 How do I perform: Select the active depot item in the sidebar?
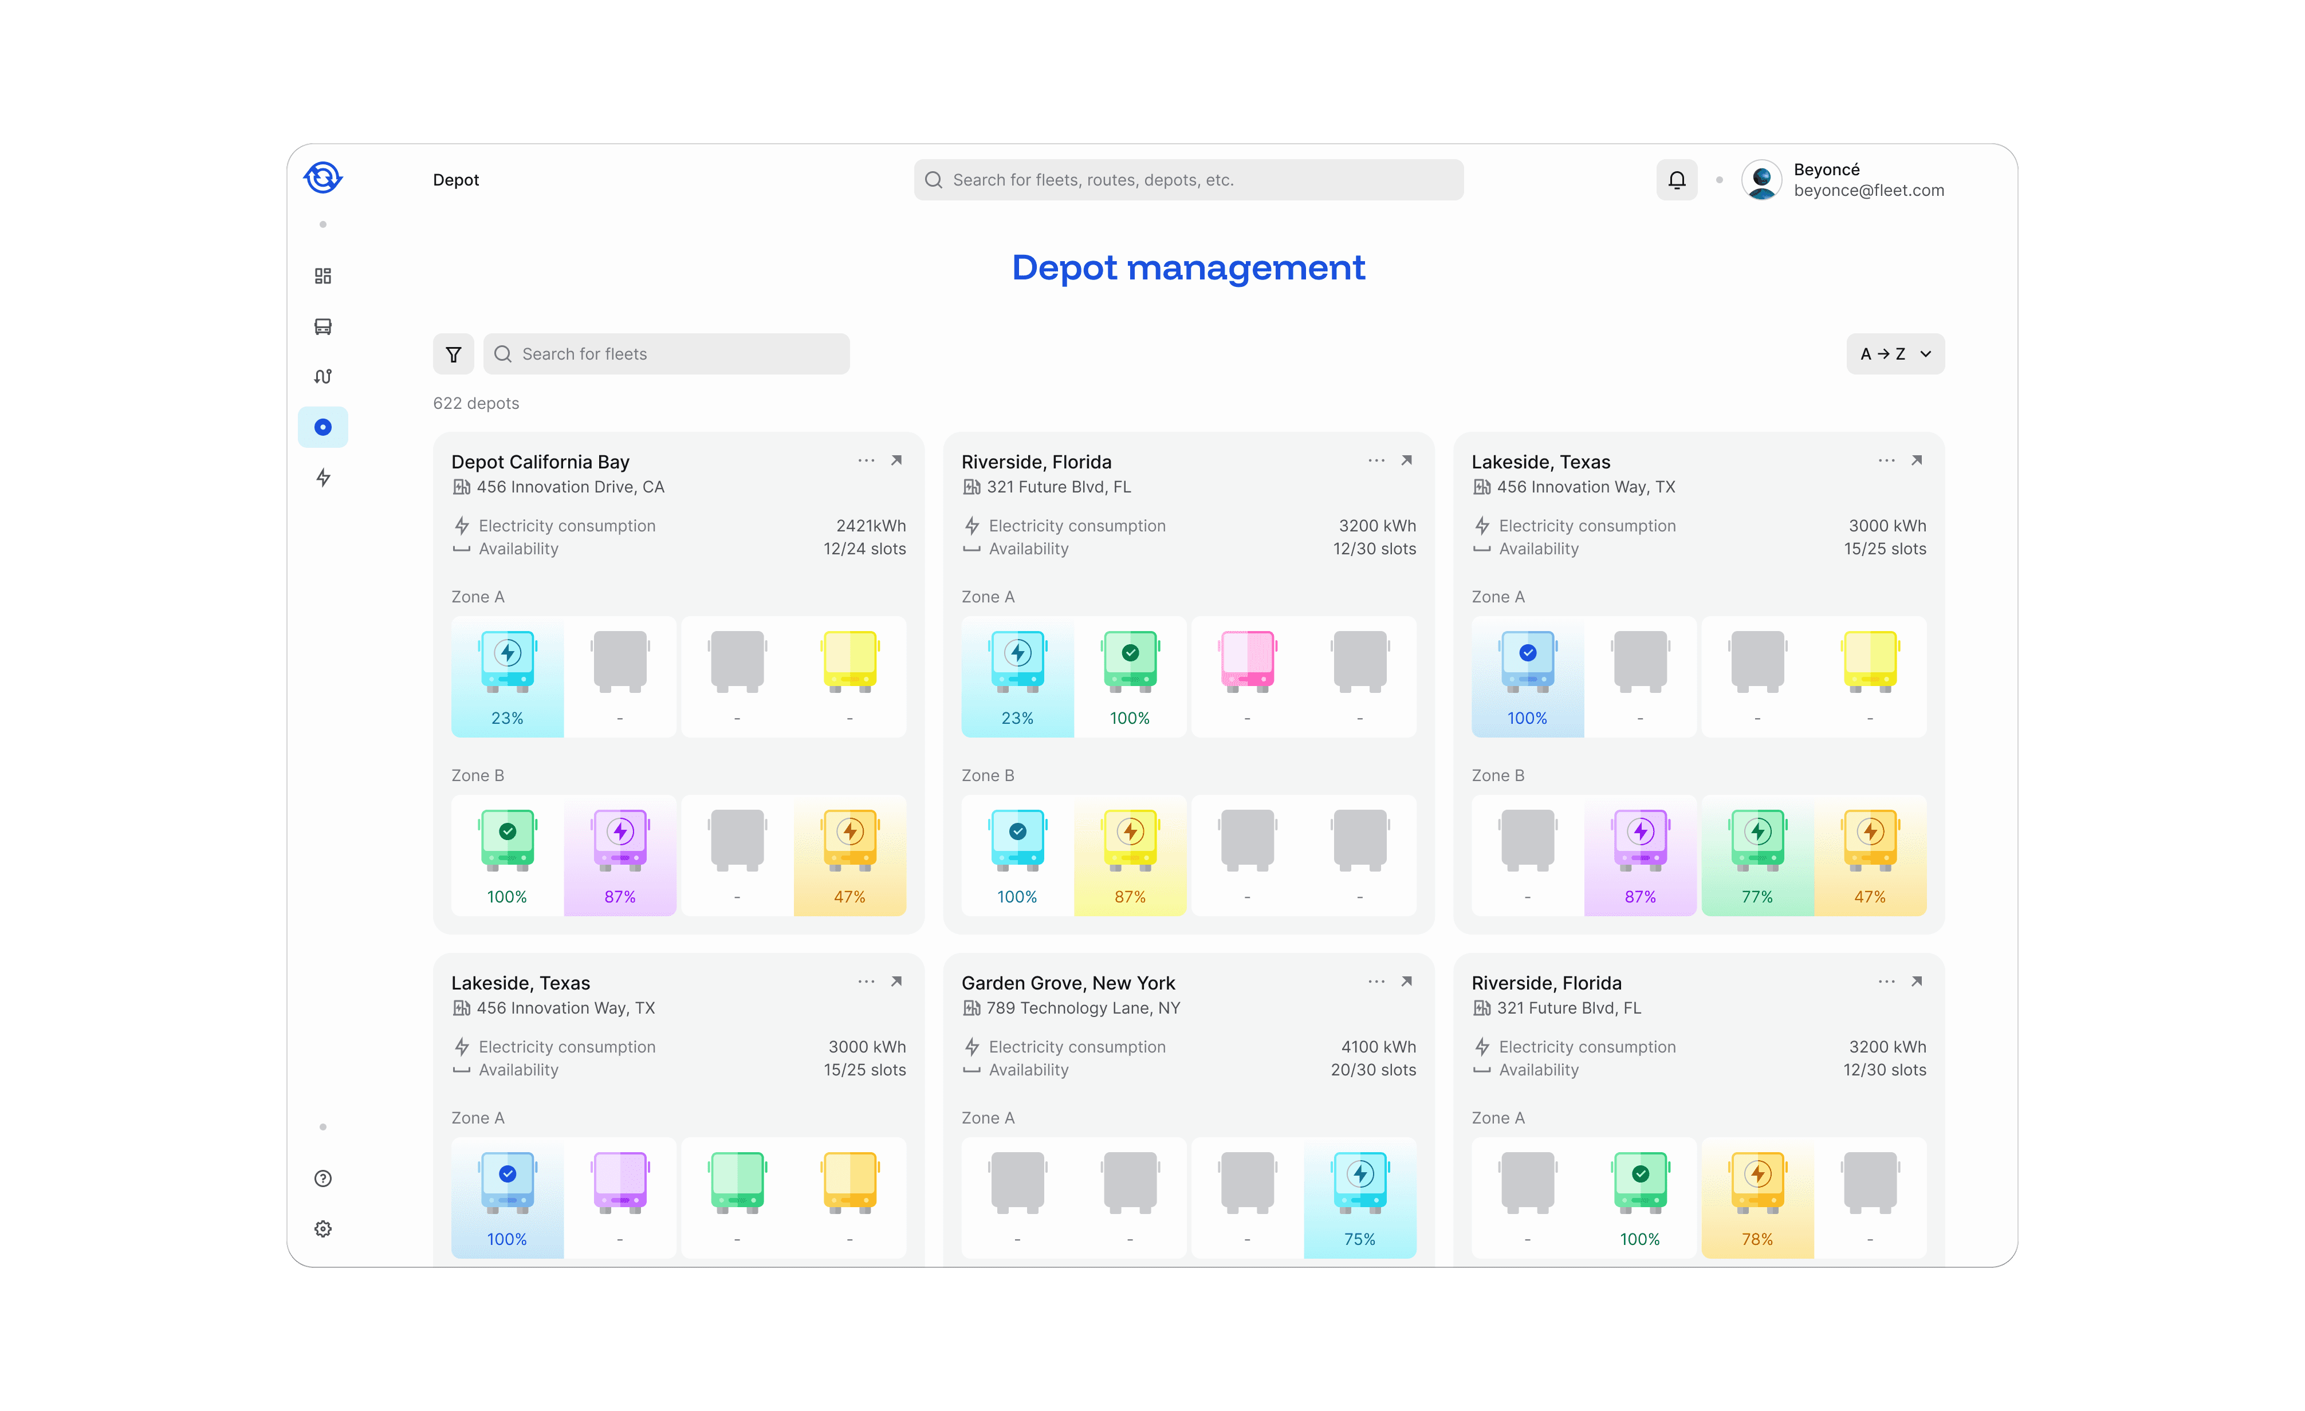[x=322, y=427]
